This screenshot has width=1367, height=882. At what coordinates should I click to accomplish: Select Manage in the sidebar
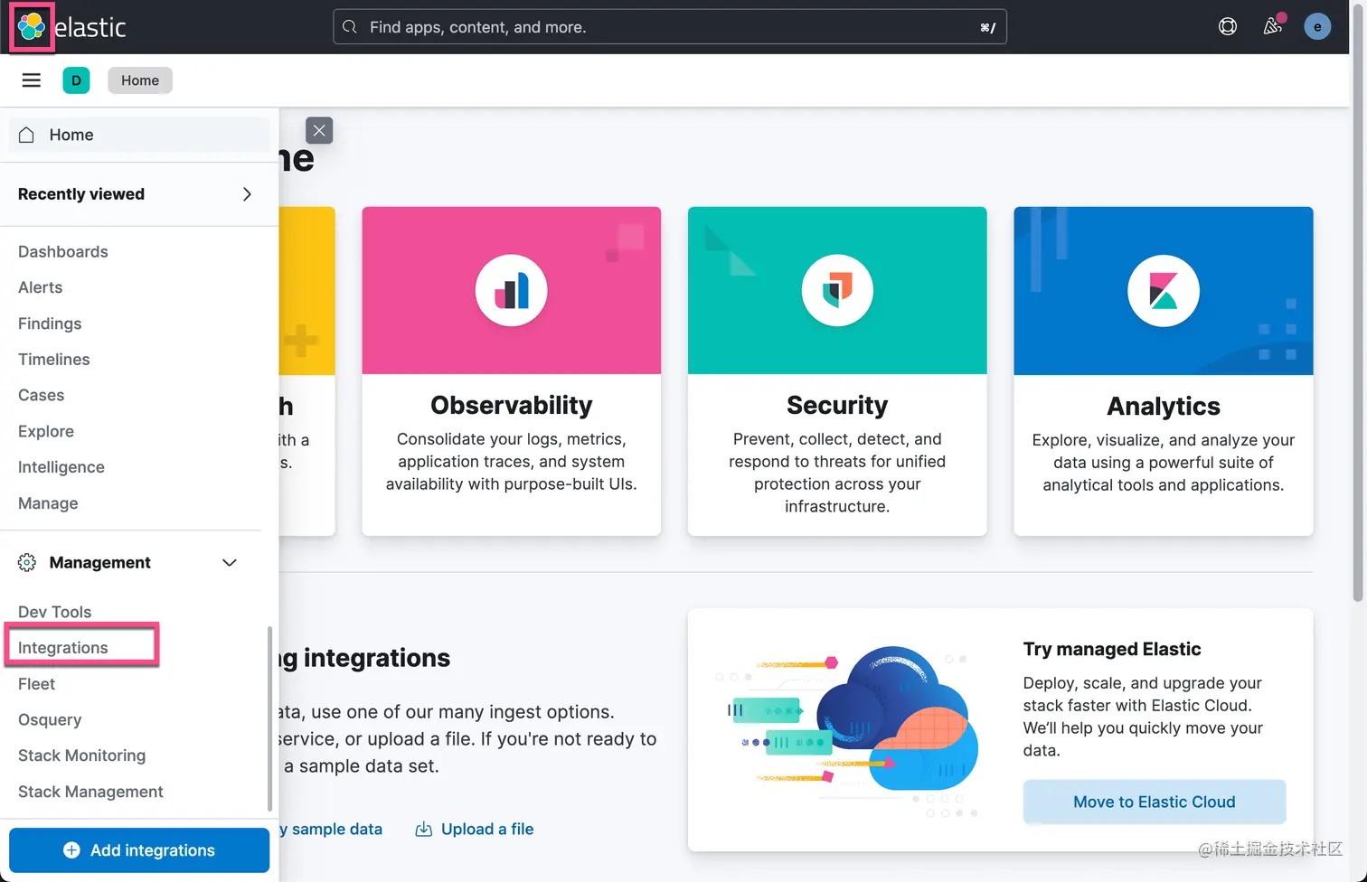click(48, 503)
